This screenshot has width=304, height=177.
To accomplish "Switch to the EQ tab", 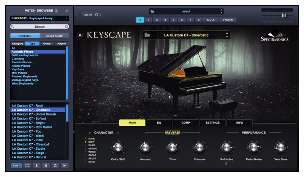I will [159, 123].
